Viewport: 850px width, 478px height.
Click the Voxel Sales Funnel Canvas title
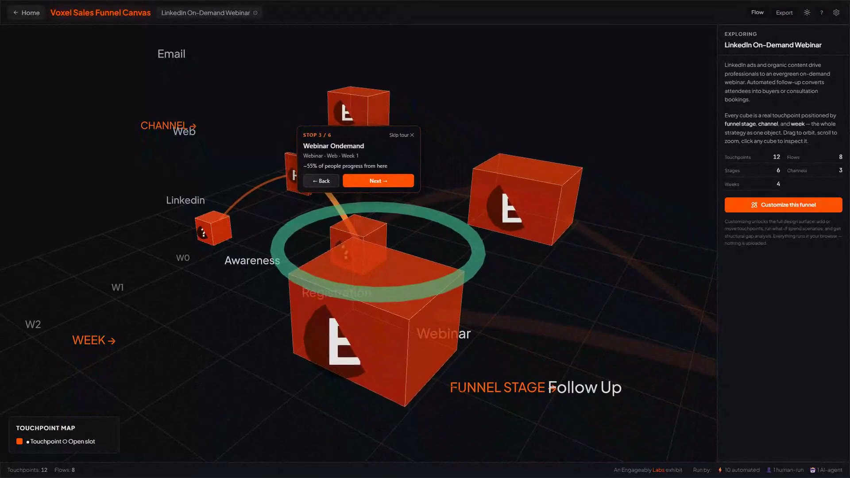[x=100, y=13]
